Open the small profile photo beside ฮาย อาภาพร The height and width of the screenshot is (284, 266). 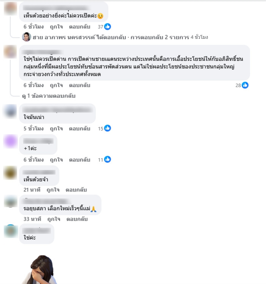[27, 37]
